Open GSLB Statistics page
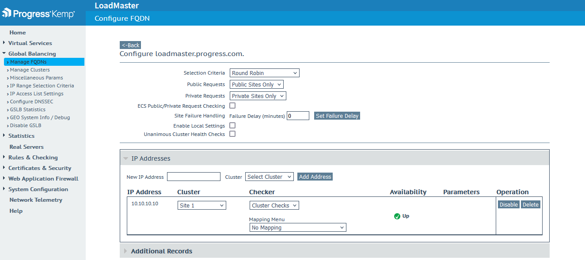The width and height of the screenshot is (585, 260). click(28, 109)
